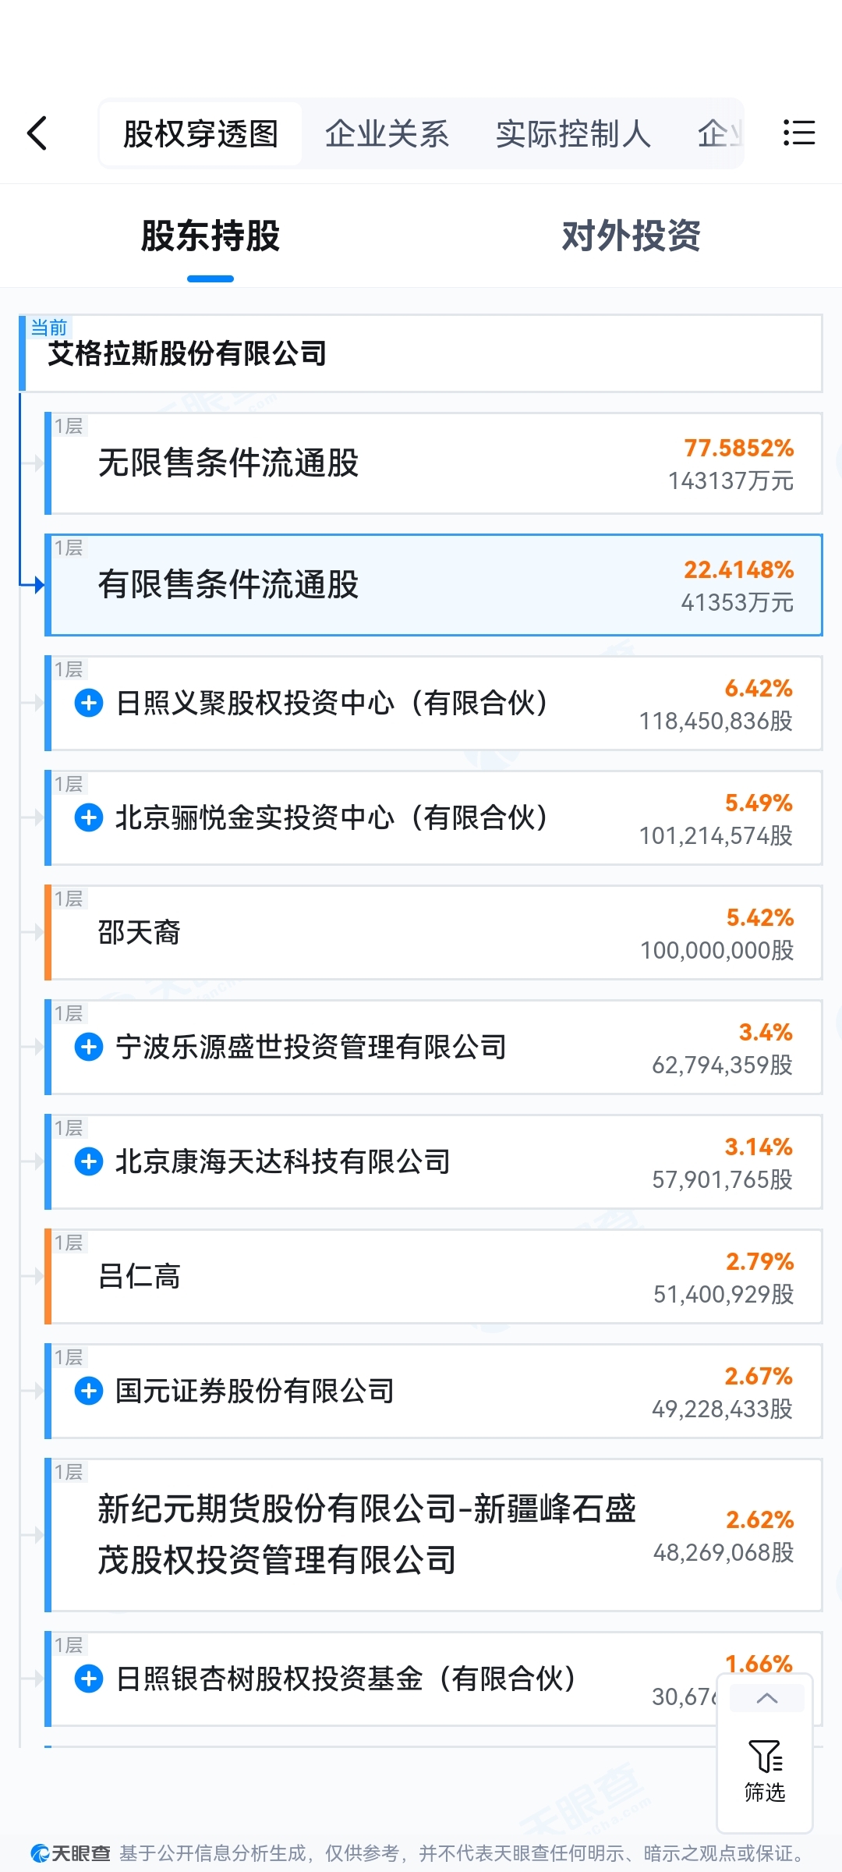Image resolution: width=842 pixels, height=1872 pixels.
Task: Expand 日照义聚股权投资中心 plus icon
Action: click(89, 703)
